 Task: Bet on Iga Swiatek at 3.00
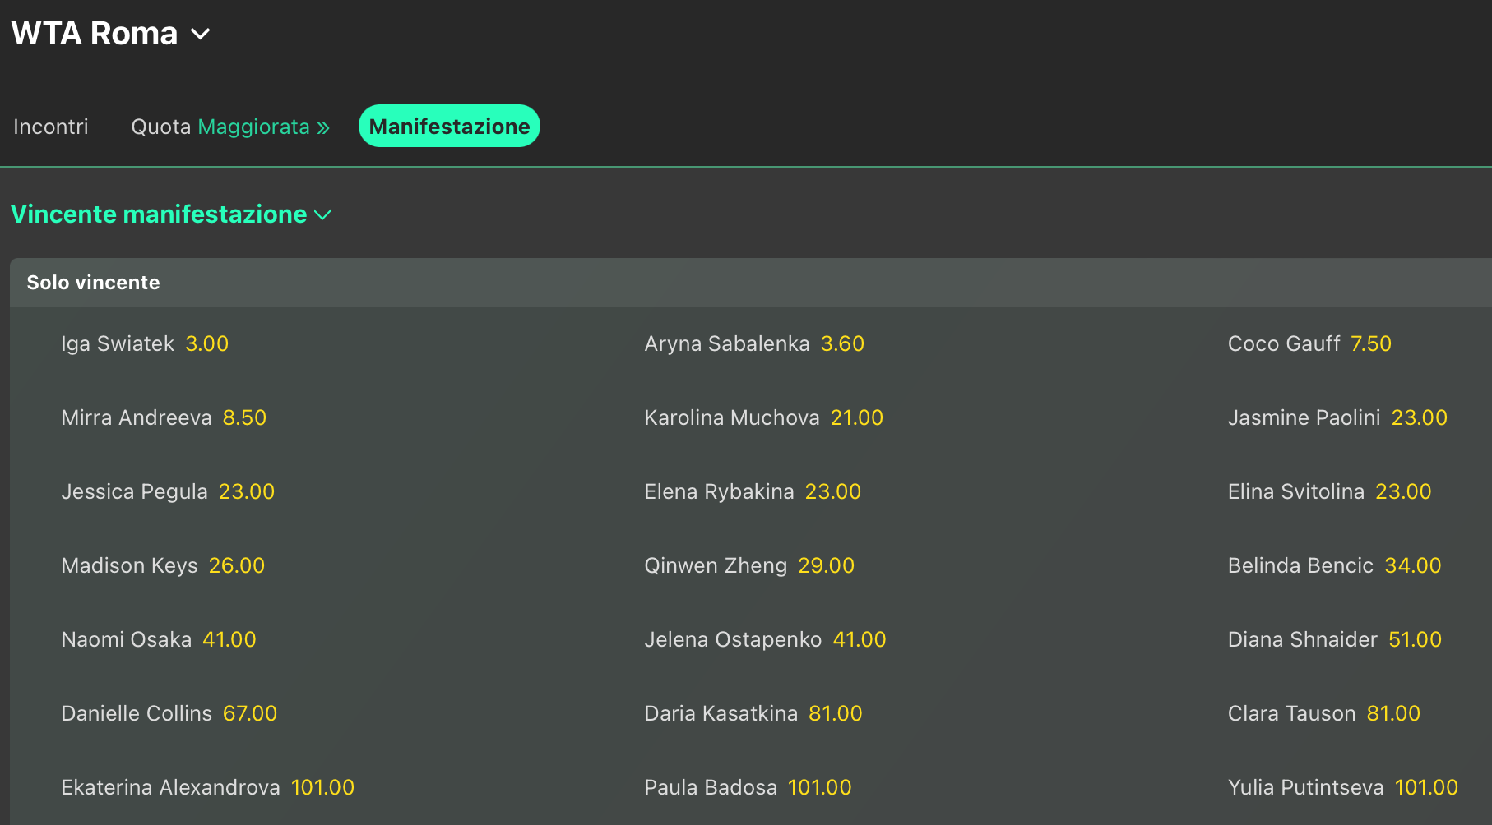pyautogui.click(x=206, y=343)
